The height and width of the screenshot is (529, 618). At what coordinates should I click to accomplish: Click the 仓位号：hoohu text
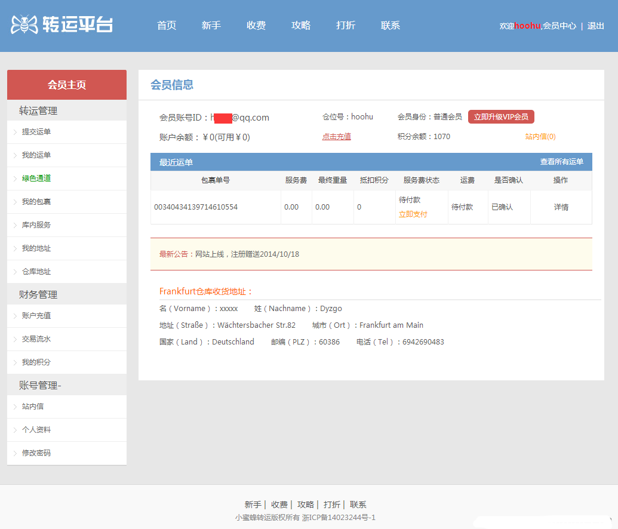pos(348,116)
